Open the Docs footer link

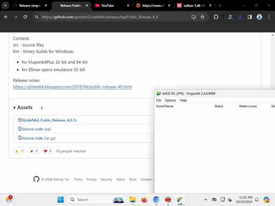(x=133, y=179)
